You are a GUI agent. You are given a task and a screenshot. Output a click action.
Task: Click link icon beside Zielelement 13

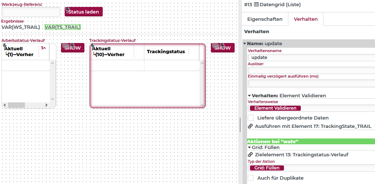click(250, 154)
